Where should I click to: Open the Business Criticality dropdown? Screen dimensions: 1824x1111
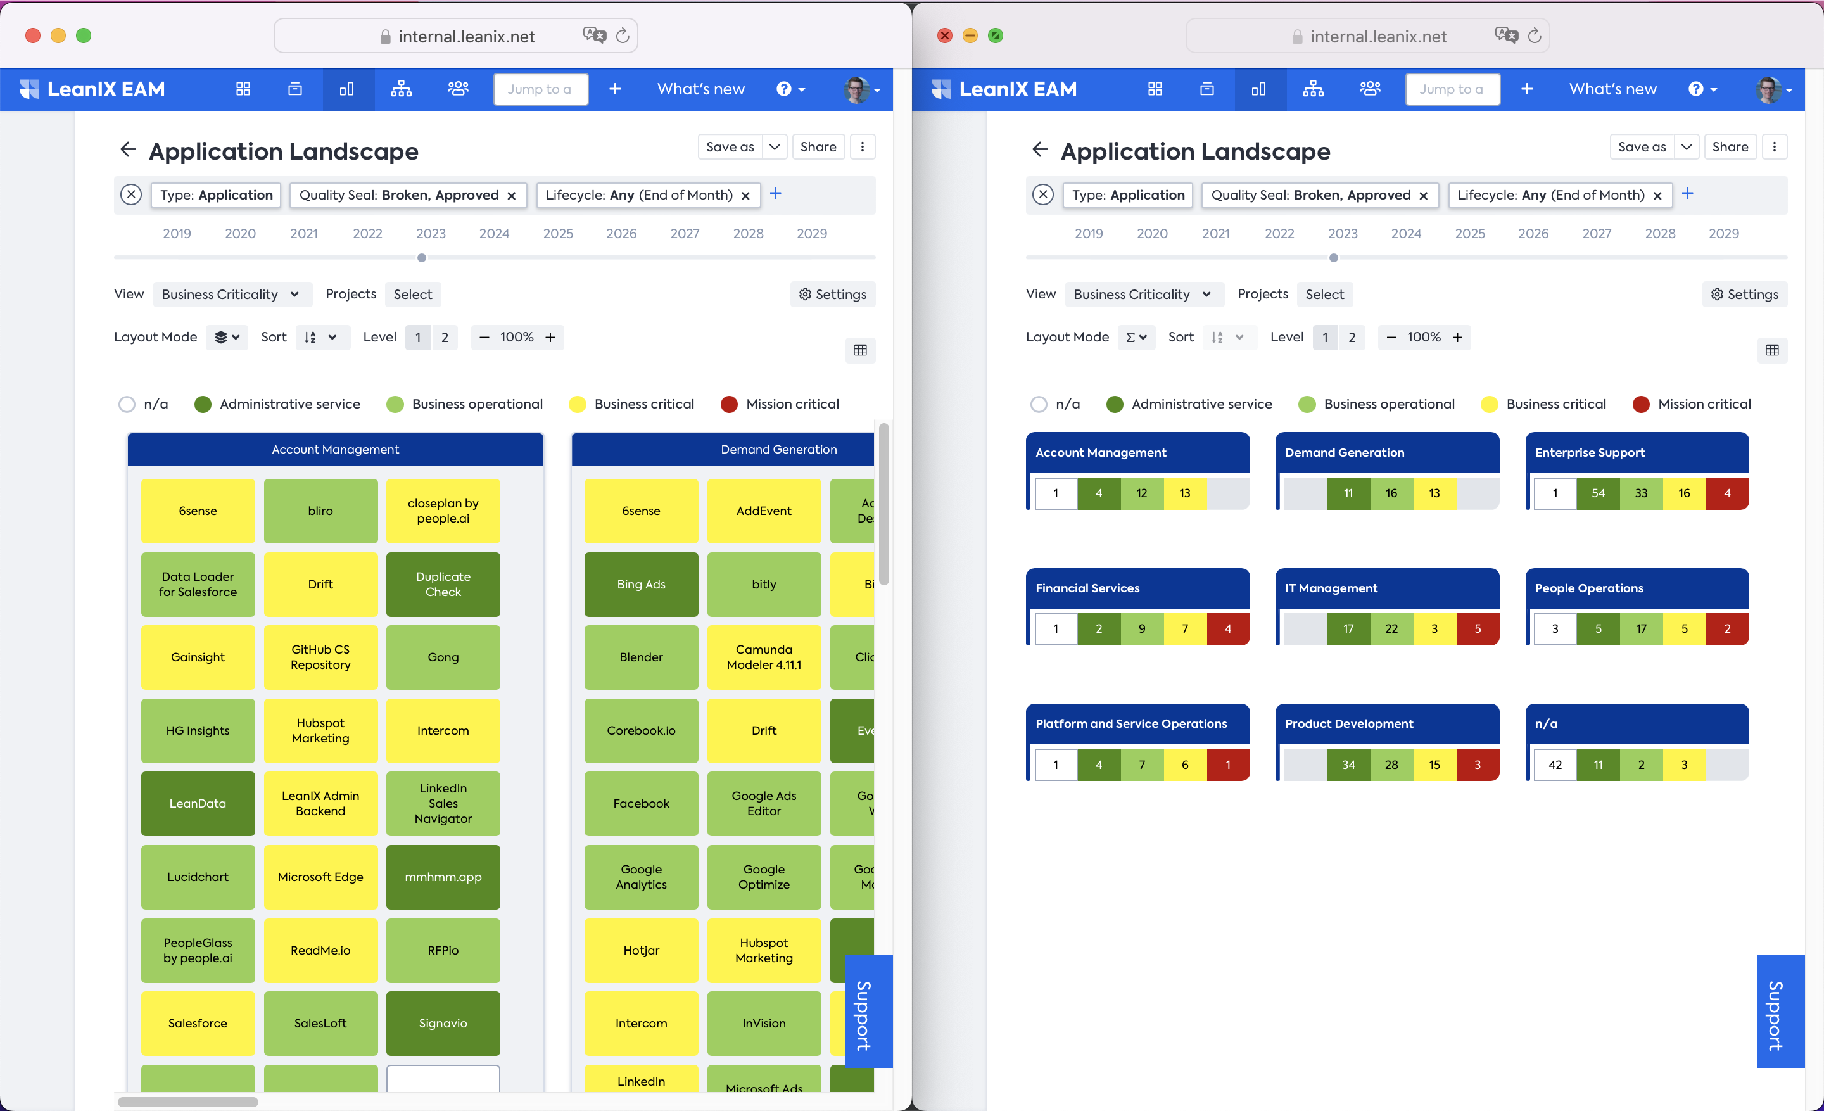click(228, 293)
